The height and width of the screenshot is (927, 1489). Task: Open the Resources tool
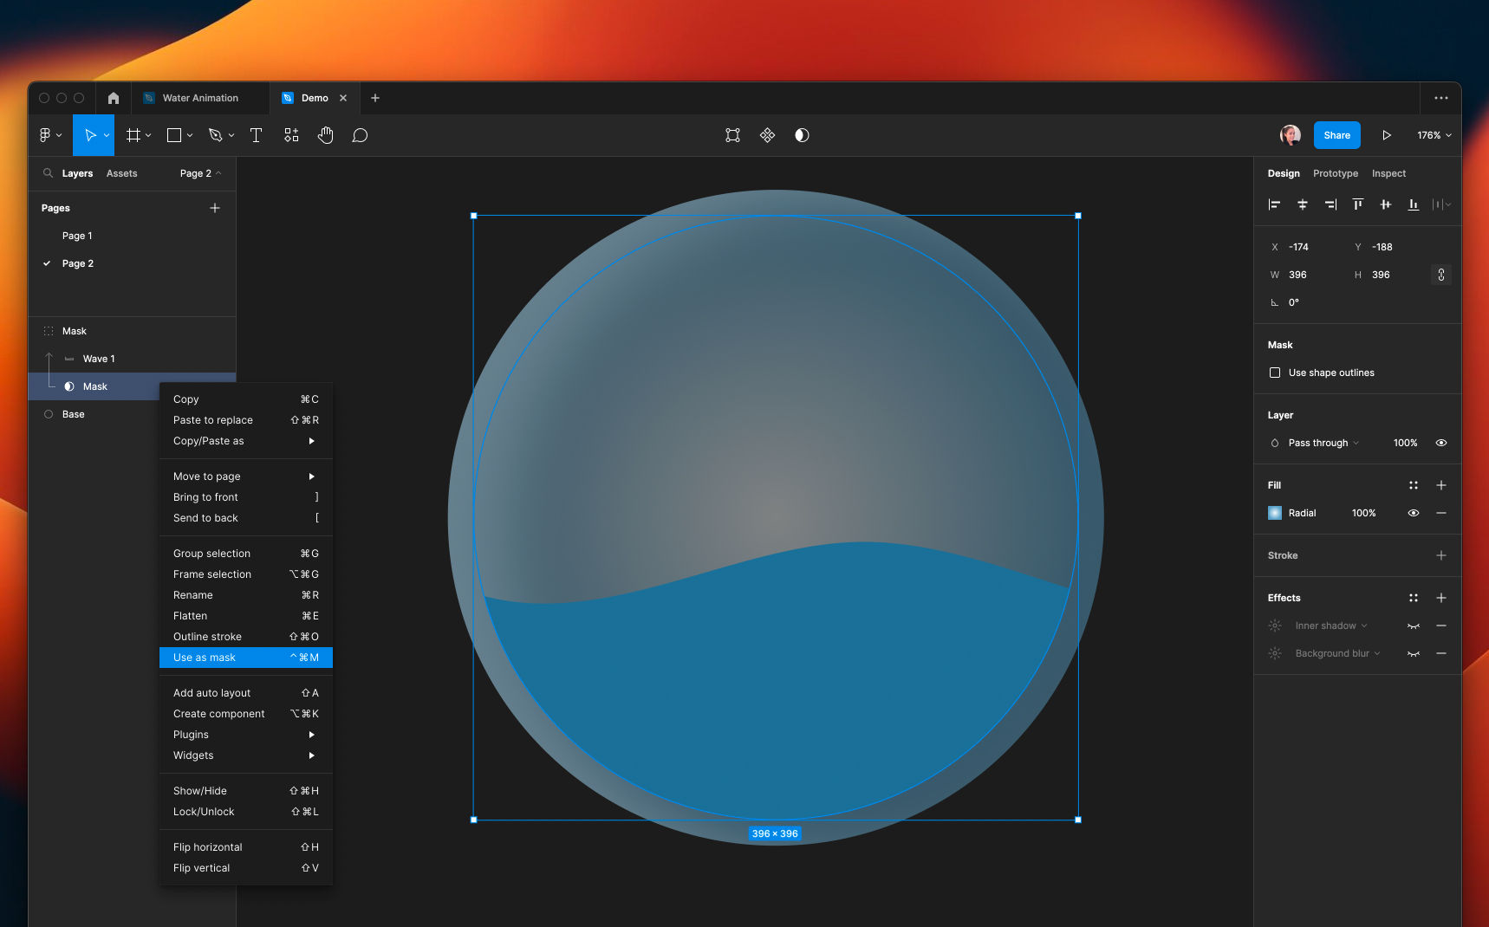(x=291, y=135)
